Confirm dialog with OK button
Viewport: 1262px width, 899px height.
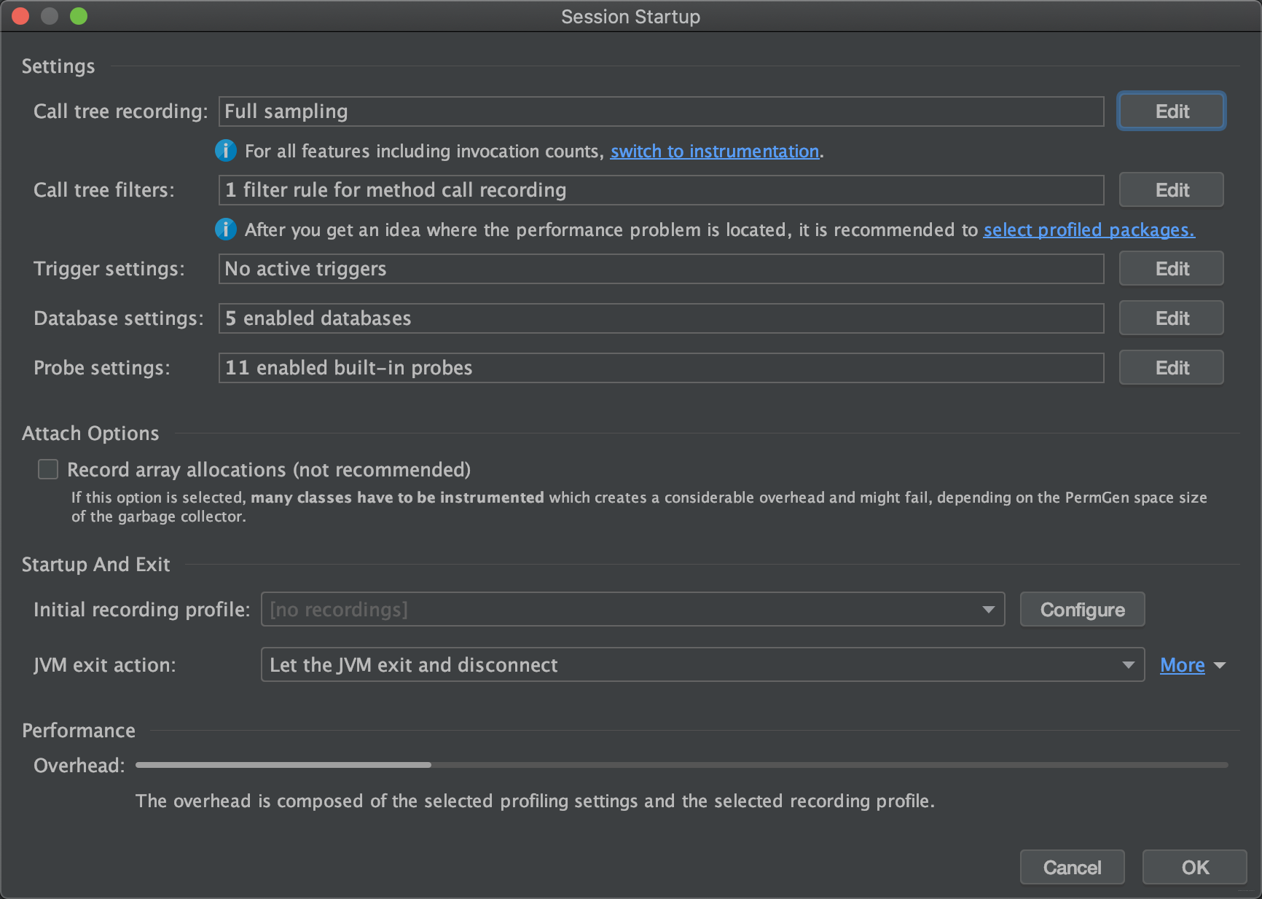(1194, 867)
